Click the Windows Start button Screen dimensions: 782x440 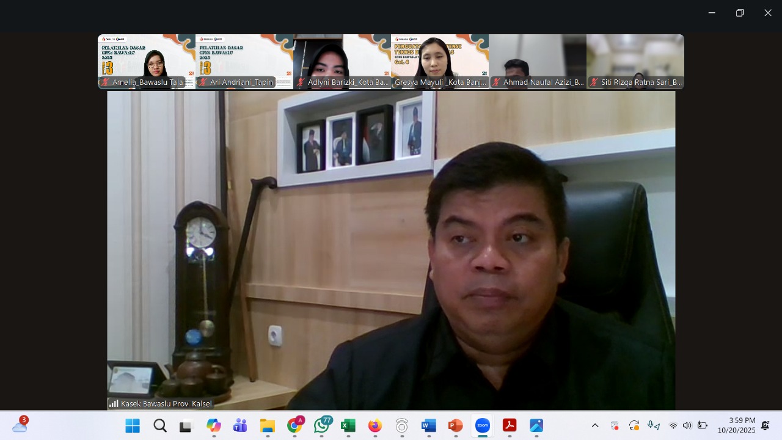[x=133, y=425]
